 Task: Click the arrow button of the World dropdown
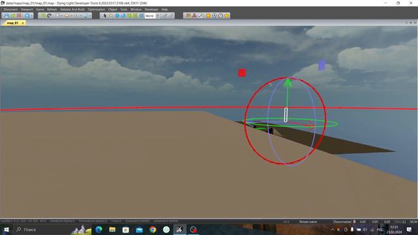point(157,16)
